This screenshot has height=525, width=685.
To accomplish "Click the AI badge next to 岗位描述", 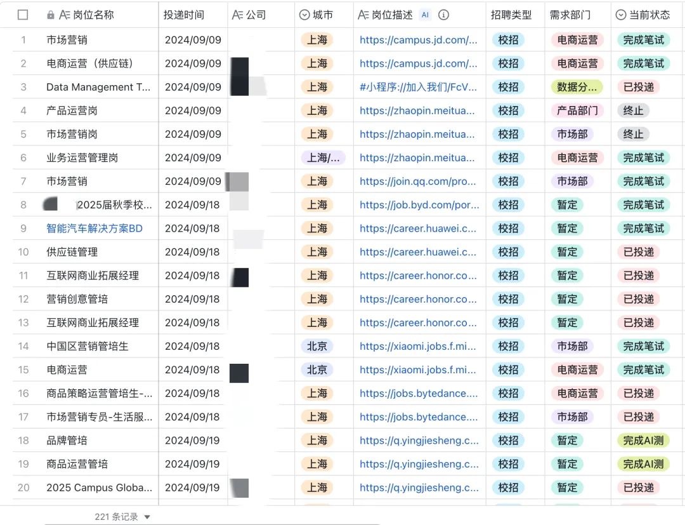I will tap(425, 15).
